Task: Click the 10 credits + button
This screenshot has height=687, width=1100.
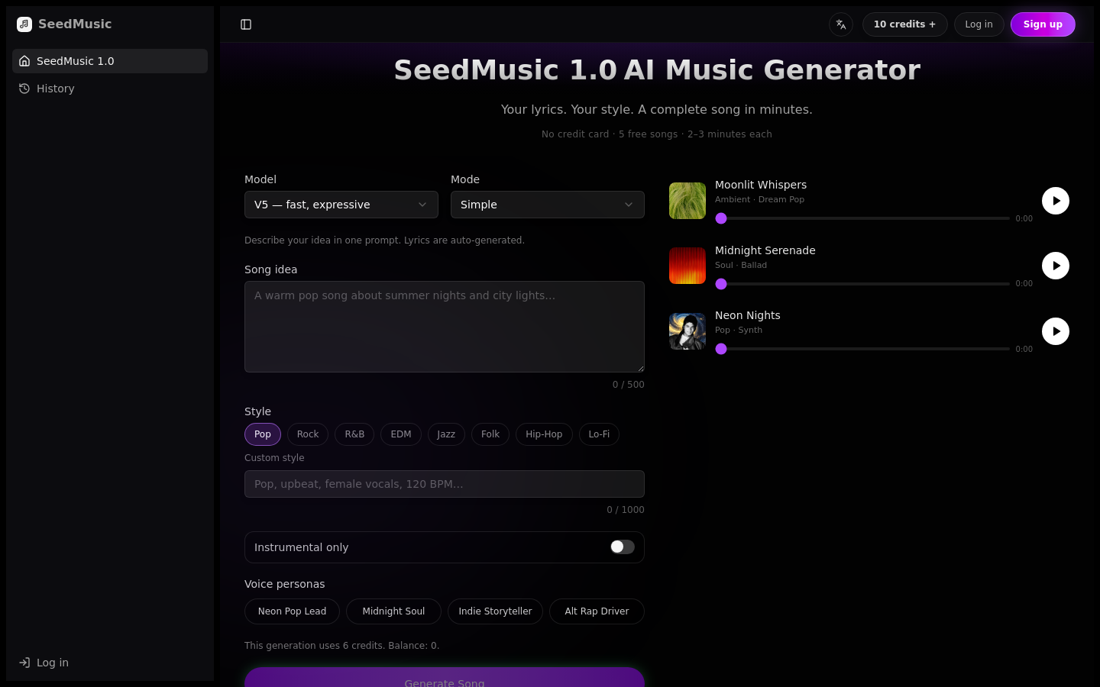Action: 905,24
